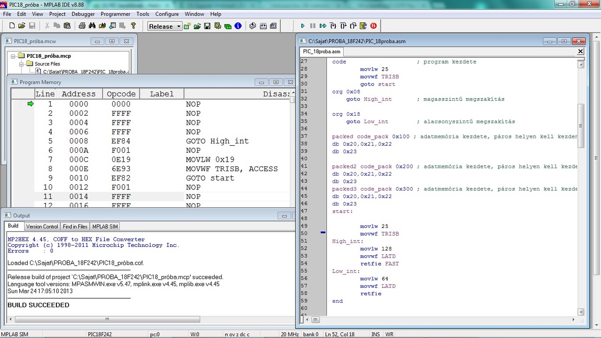Screen dimensions: 601x338
Task: Click the Opcode column header
Action: pos(121,94)
